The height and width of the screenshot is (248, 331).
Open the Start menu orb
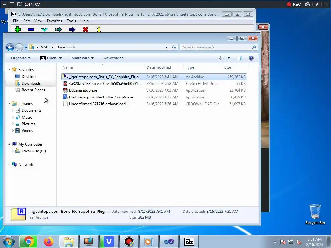(8, 242)
